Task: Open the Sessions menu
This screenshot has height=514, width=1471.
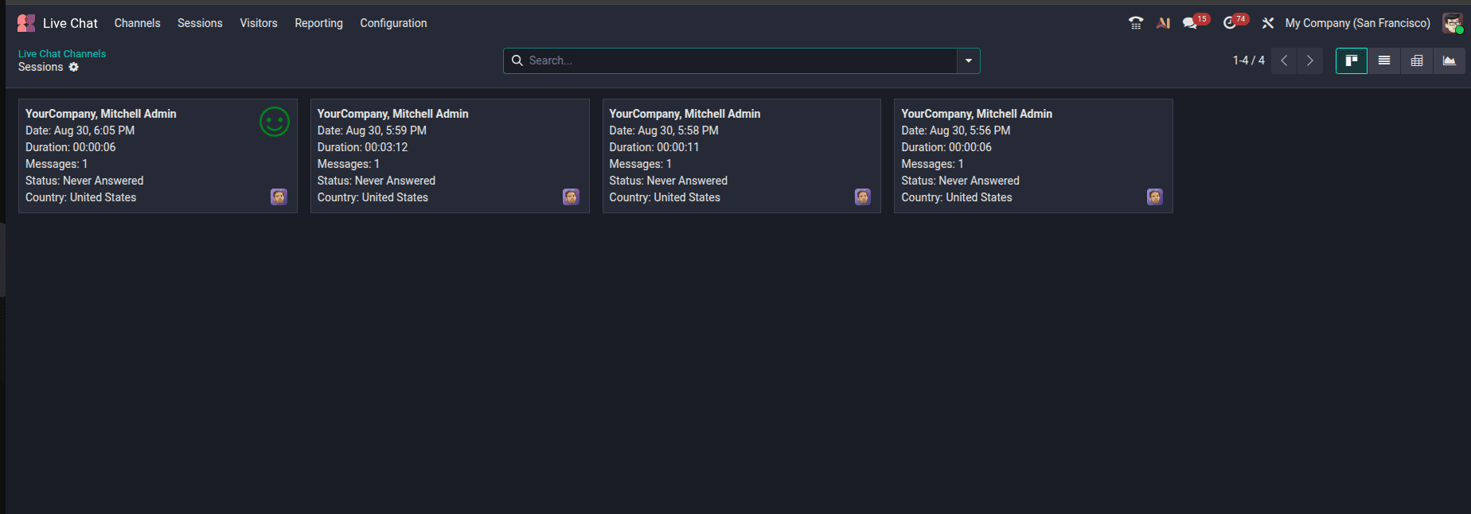Action: pyautogui.click(x=200, y=23)
